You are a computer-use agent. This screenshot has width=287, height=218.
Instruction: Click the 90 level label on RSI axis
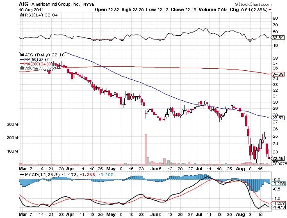click(275, 18)
